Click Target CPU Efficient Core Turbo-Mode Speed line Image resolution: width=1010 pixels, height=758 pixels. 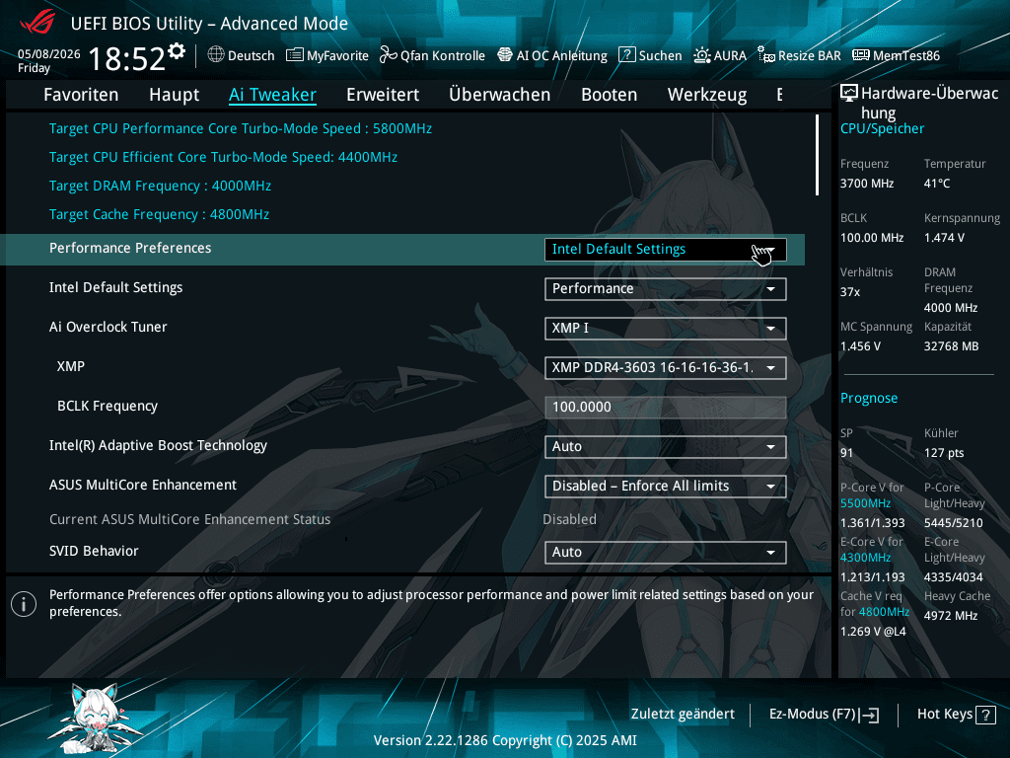(224, 157)
